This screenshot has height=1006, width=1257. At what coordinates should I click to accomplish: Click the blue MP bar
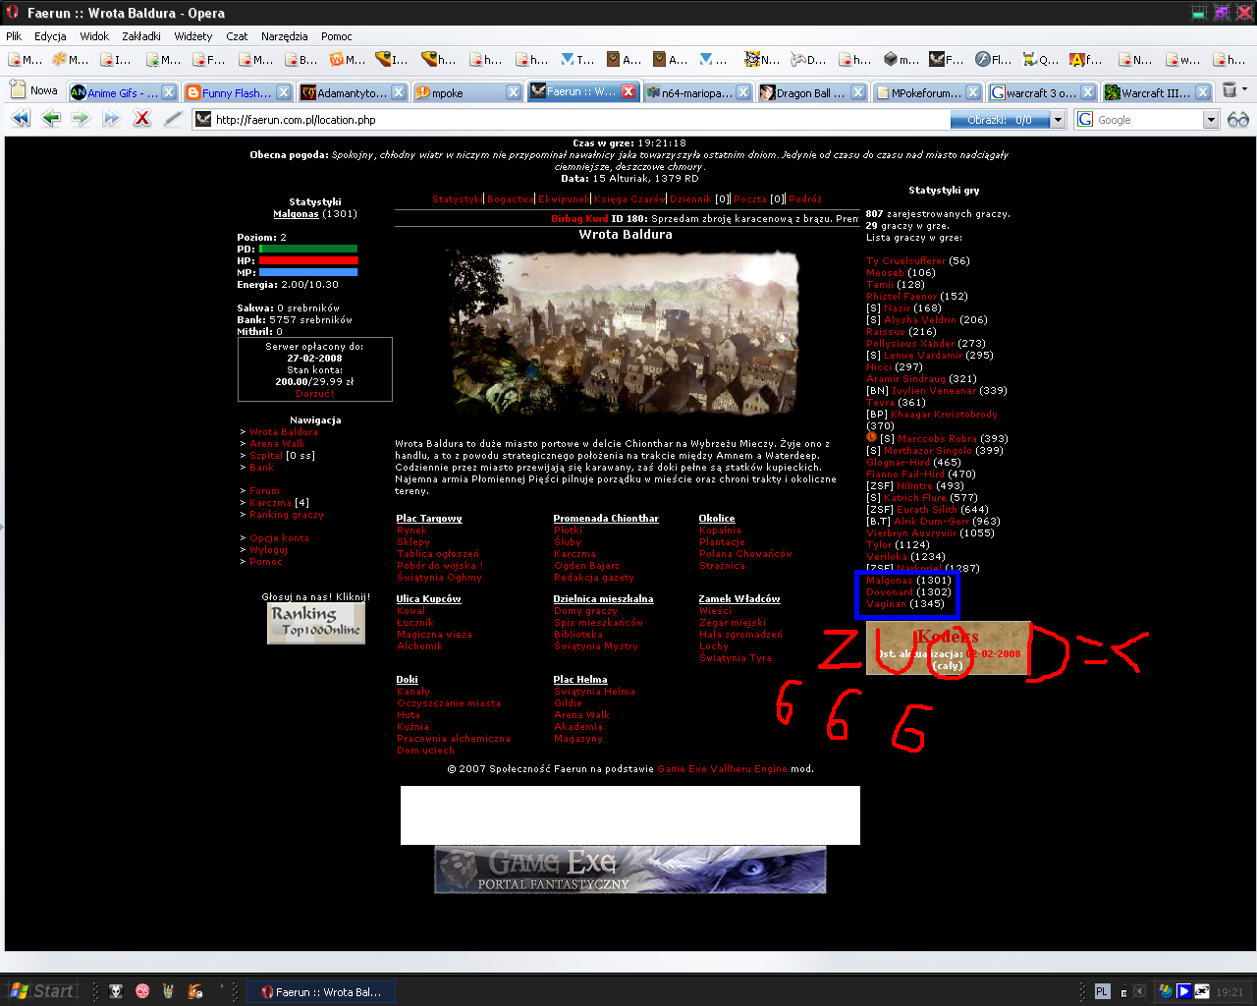click(308, 273)
